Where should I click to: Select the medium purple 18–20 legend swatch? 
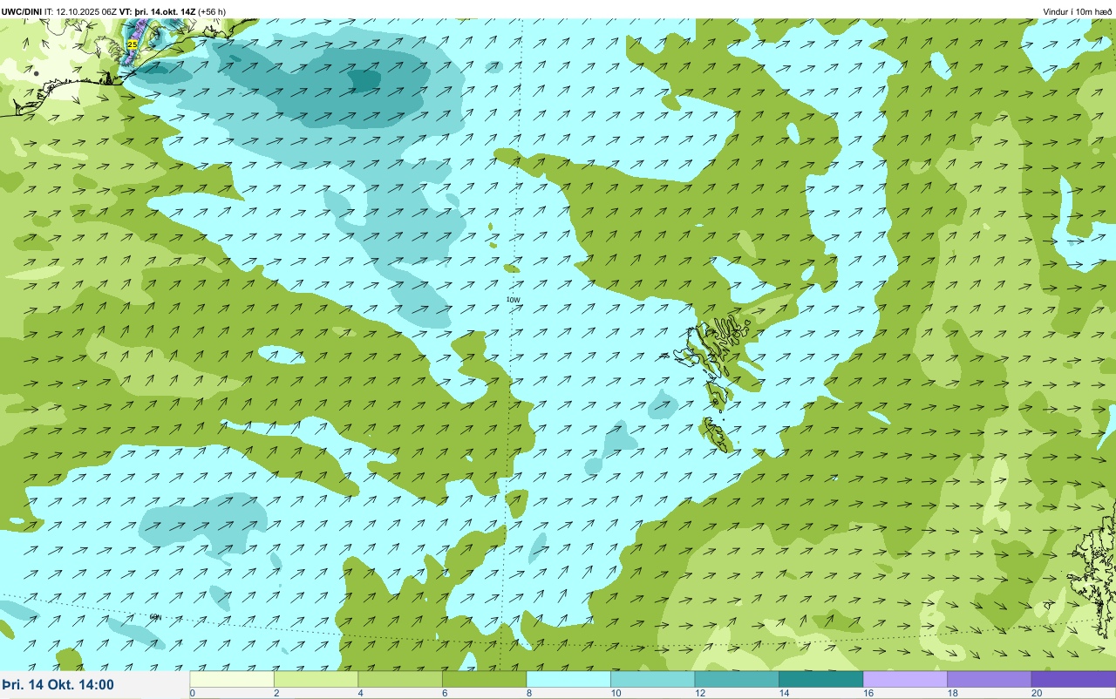tap(989, 679)
